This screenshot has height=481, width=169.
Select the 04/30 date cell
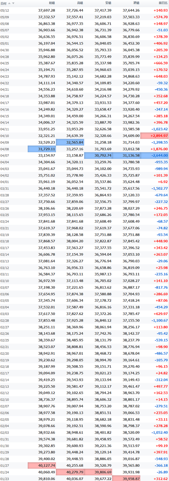coord(5,50)
